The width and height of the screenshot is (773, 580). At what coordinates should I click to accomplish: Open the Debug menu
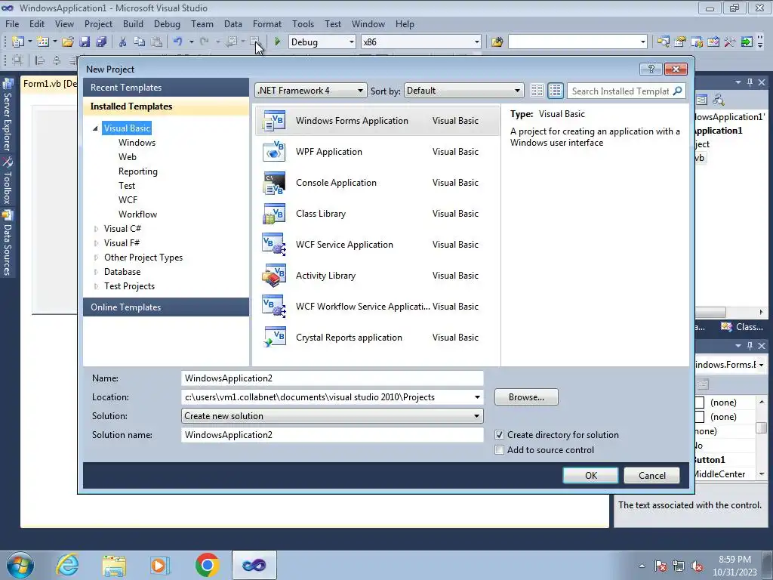[x=167, y=23]
